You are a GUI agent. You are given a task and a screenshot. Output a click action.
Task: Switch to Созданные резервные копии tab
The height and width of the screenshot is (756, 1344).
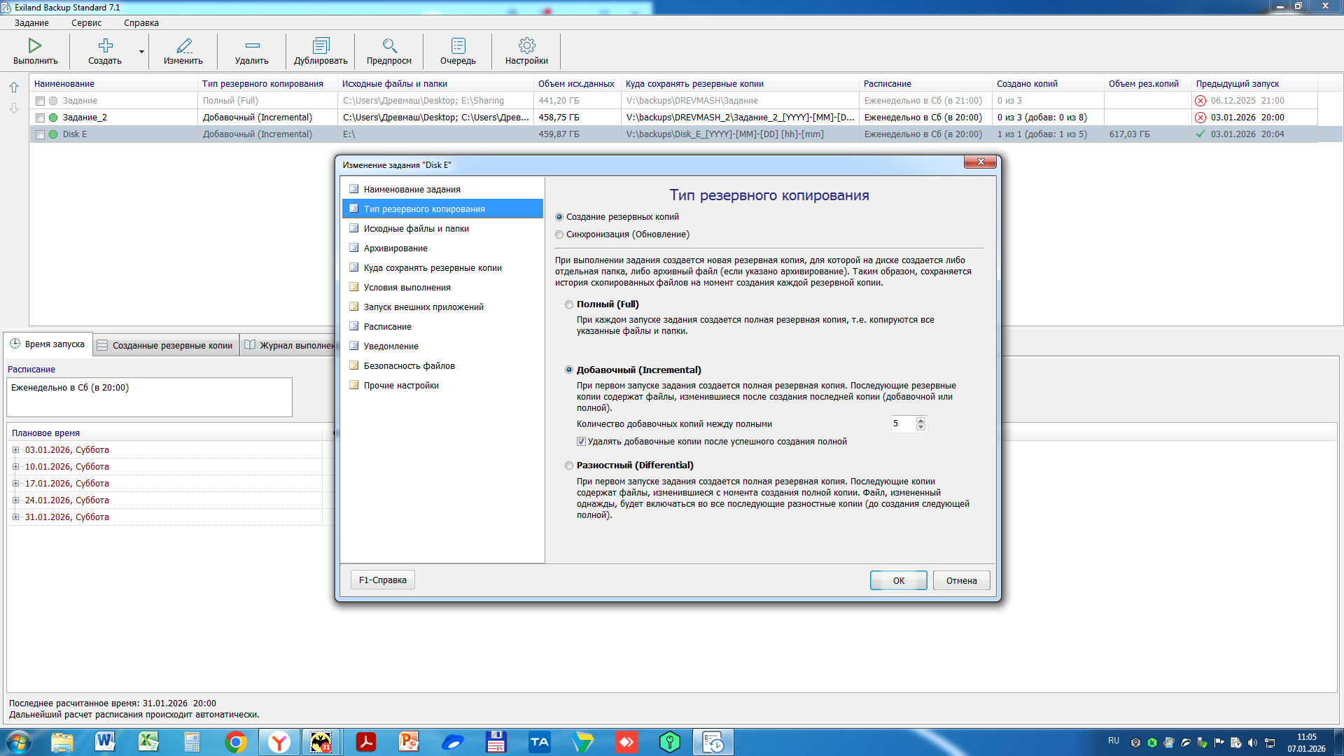click(x=166, y=345)
